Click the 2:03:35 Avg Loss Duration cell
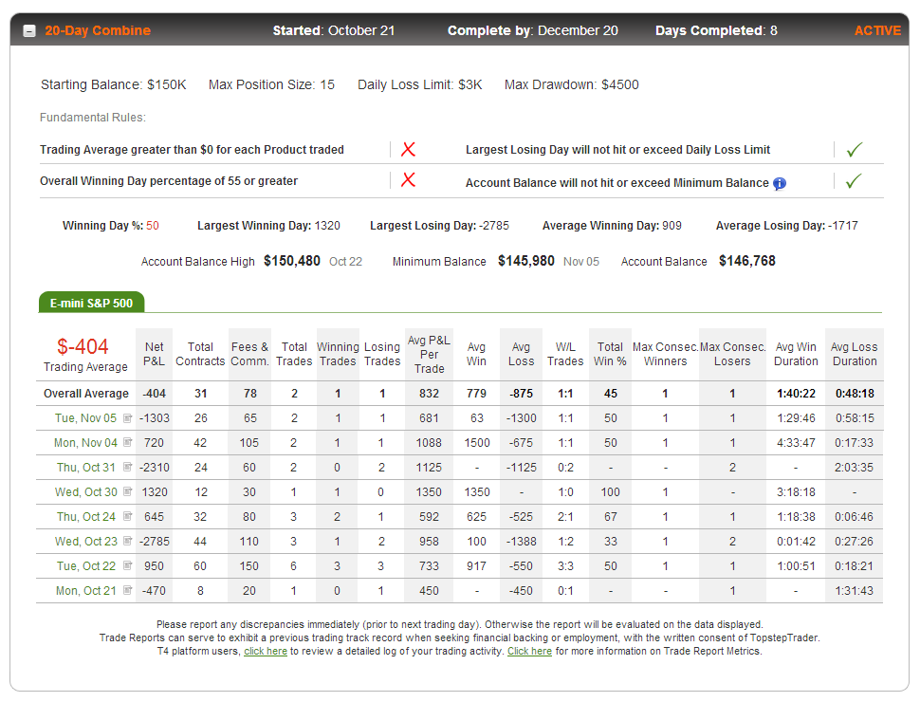The image size is (920, 702). pyautogui.click(x=855, y=468)
